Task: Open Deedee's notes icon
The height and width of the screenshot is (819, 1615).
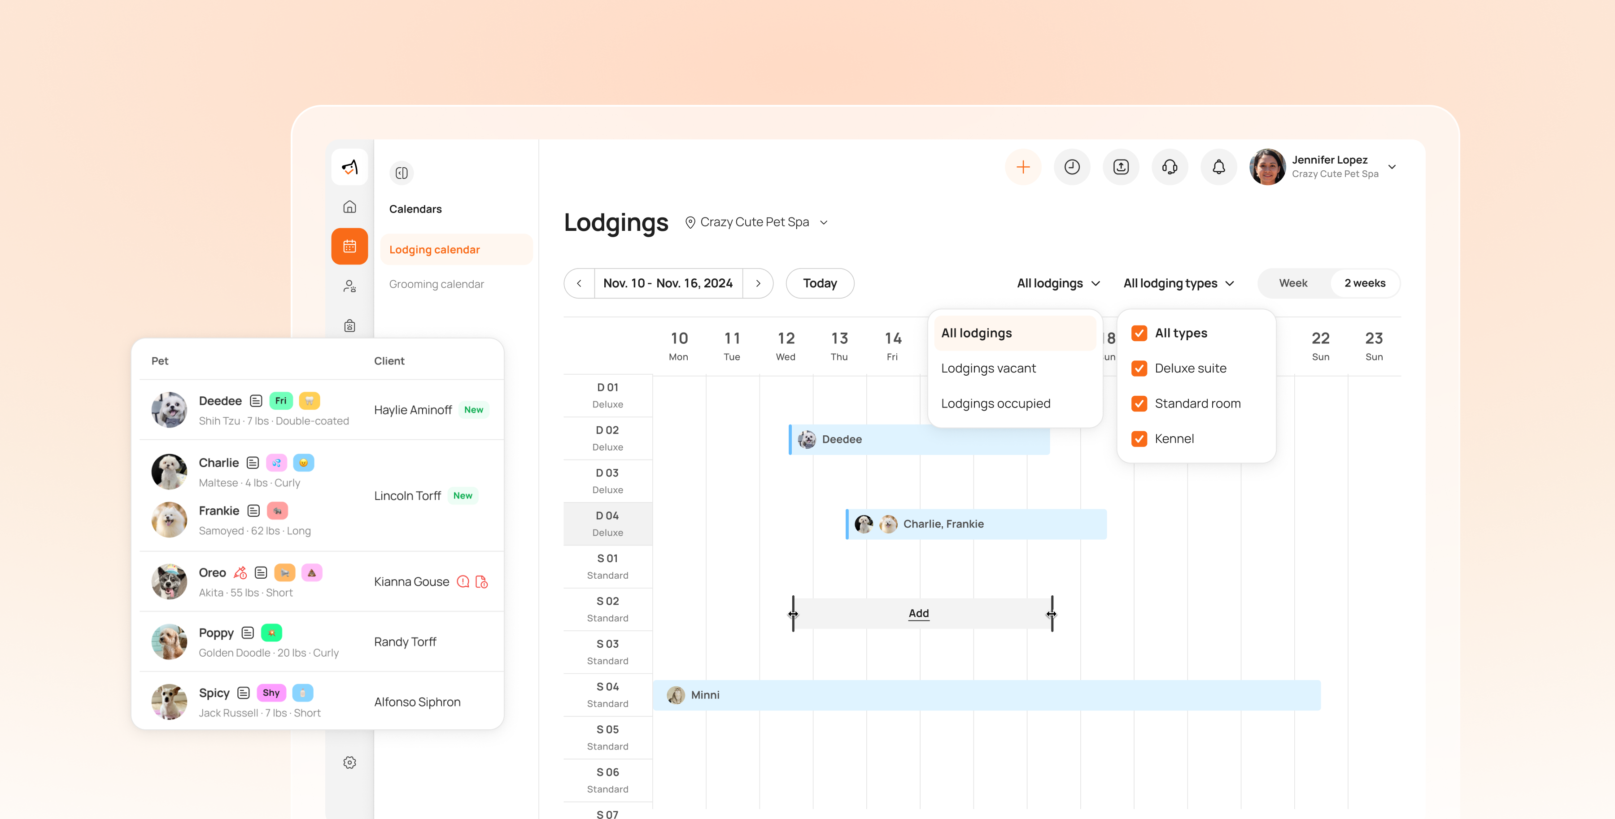Action: (x=256, y=400)
